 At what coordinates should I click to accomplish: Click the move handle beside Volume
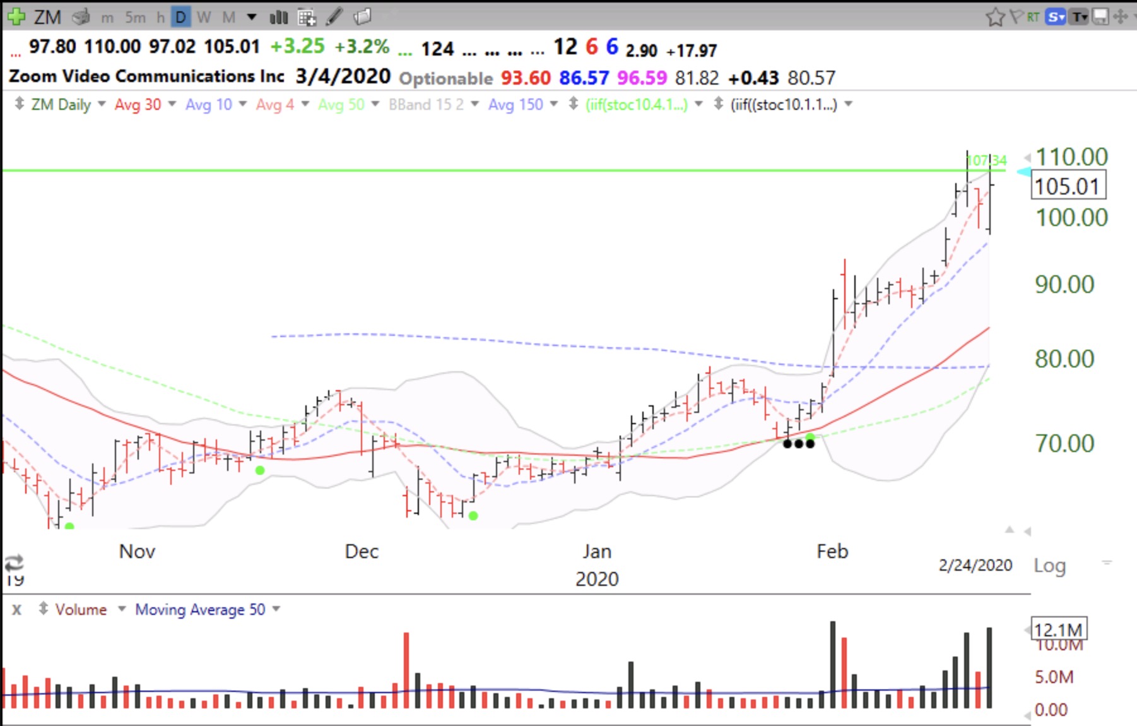tap(43, 609)
